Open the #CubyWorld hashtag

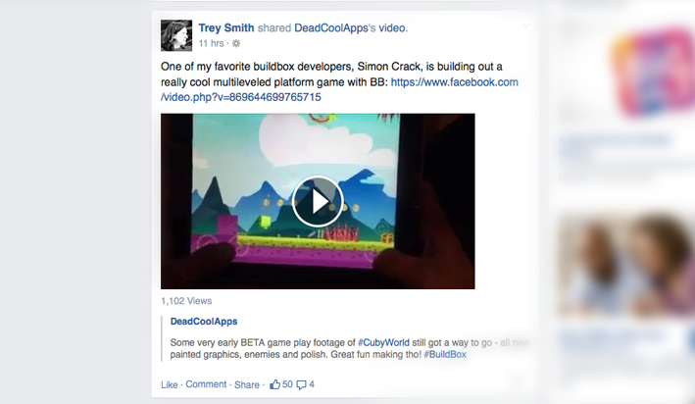coord(384,343)
